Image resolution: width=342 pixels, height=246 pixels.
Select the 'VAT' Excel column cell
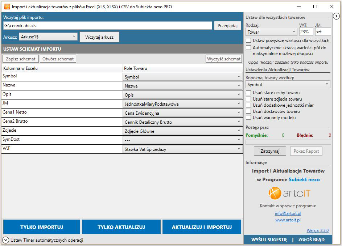(62, 149)
